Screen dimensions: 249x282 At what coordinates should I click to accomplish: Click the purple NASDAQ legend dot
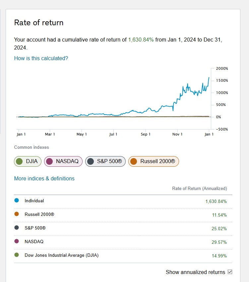pyautogui.click(x=17, y=241)
